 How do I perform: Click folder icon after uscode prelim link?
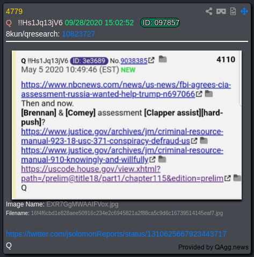tap(237, 178)
